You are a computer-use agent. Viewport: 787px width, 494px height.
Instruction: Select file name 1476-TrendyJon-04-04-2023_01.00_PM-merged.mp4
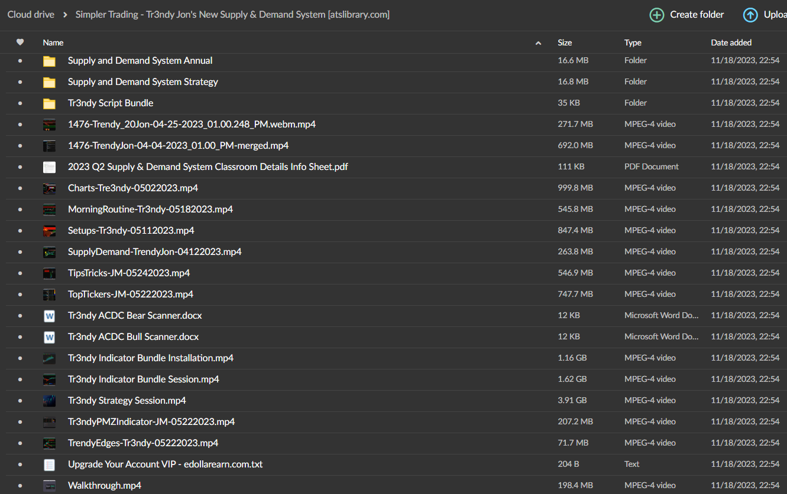click(178, 146)
